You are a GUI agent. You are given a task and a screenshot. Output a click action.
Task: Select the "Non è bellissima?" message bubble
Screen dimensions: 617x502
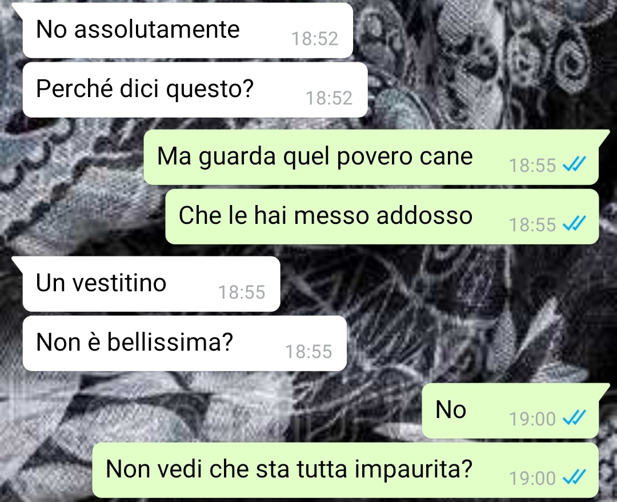185,343
